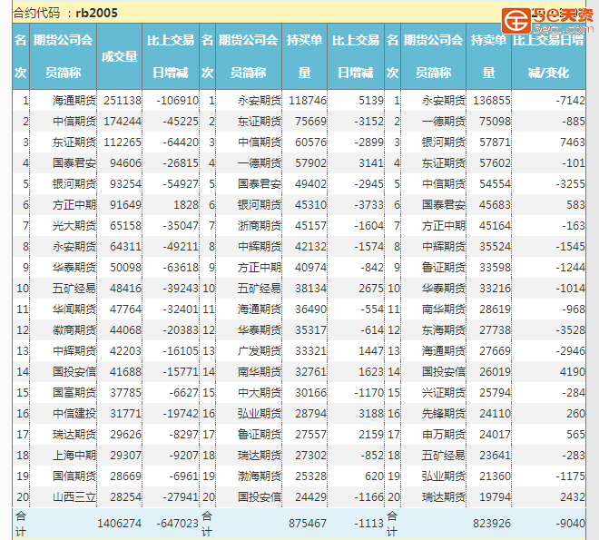Select 中信建投 row entry
Screen dimensions: 599x540
point(74,414)
